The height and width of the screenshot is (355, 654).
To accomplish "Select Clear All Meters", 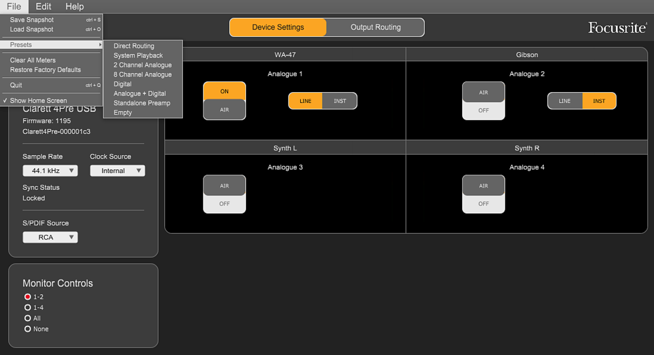I will (x=51, y=60).
